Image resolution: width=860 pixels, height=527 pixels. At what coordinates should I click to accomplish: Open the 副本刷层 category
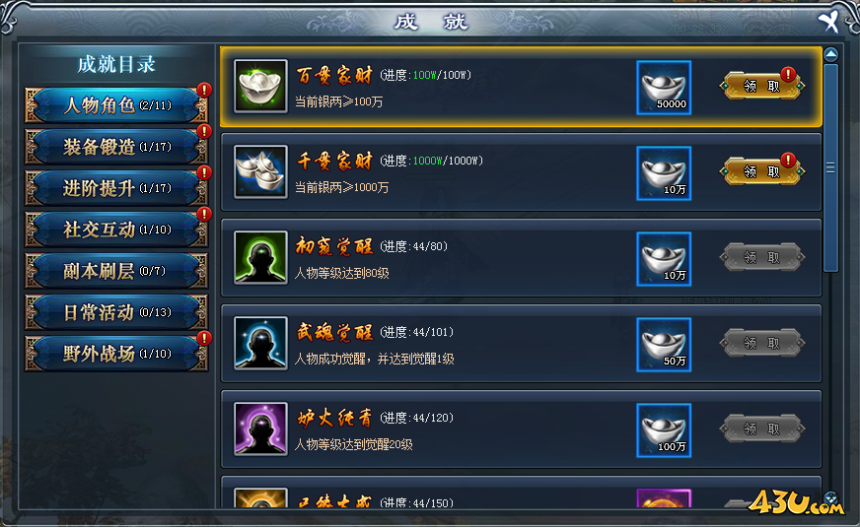pos(116,271)
